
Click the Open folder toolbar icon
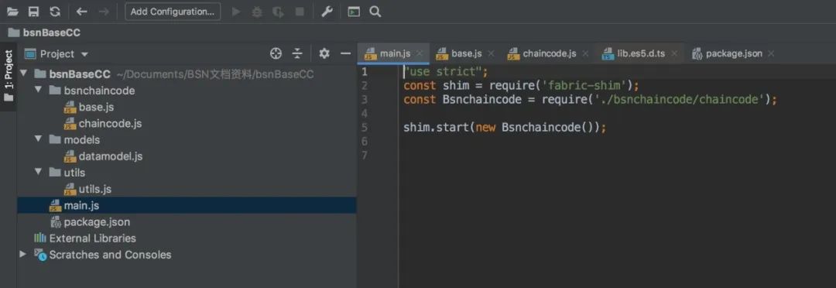[13, 11]
